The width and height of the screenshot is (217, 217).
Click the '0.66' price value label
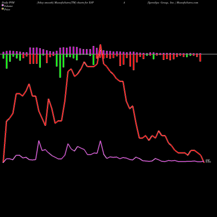pos(208,162)
